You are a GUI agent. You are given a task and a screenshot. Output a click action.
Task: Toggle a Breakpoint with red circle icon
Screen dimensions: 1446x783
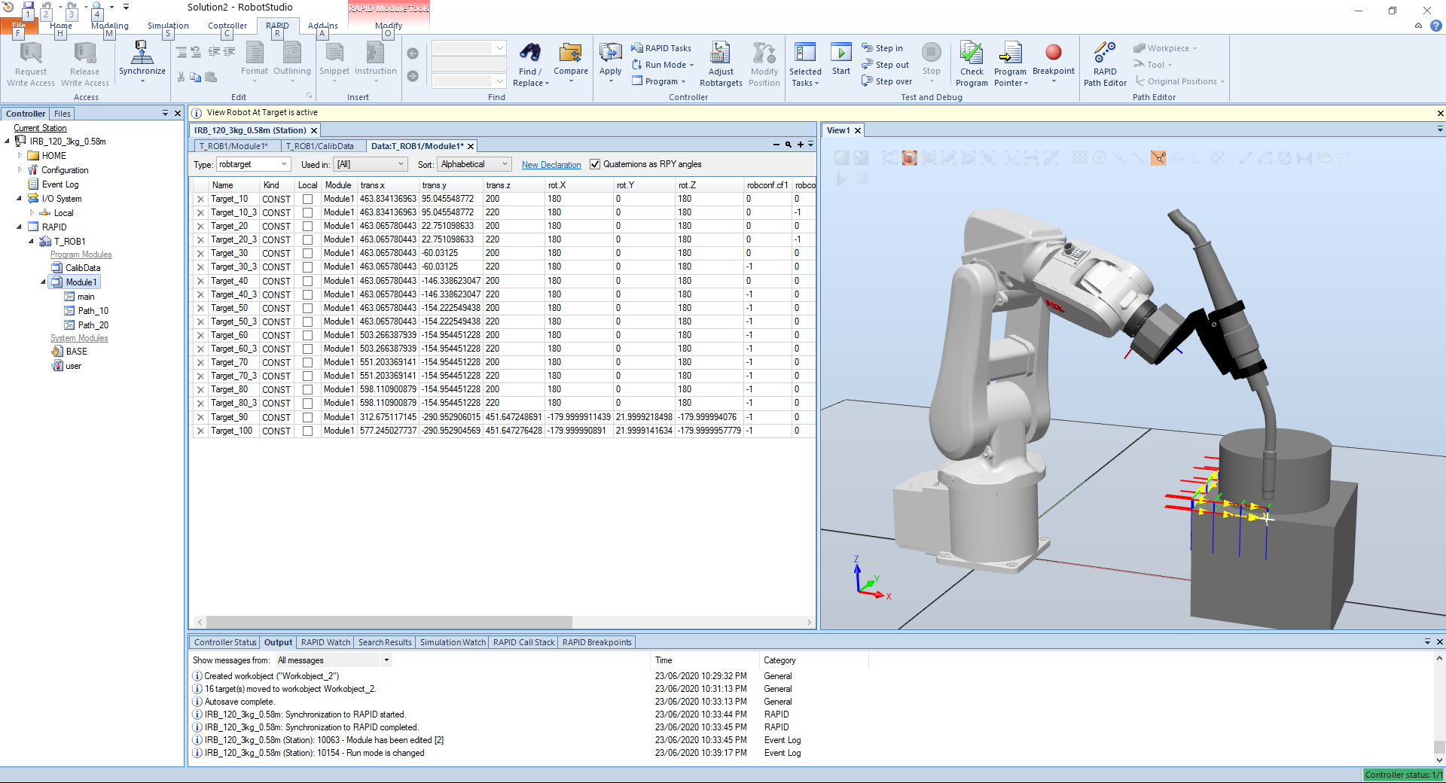coord(1053,53)
